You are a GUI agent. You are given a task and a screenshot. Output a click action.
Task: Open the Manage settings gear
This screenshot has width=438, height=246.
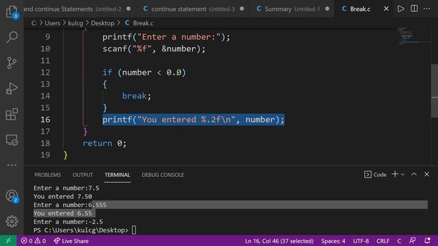pos(12,221)
